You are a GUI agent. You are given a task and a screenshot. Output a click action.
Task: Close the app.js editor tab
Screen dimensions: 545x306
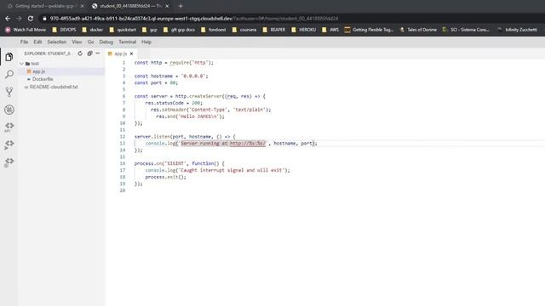(131, 54)
